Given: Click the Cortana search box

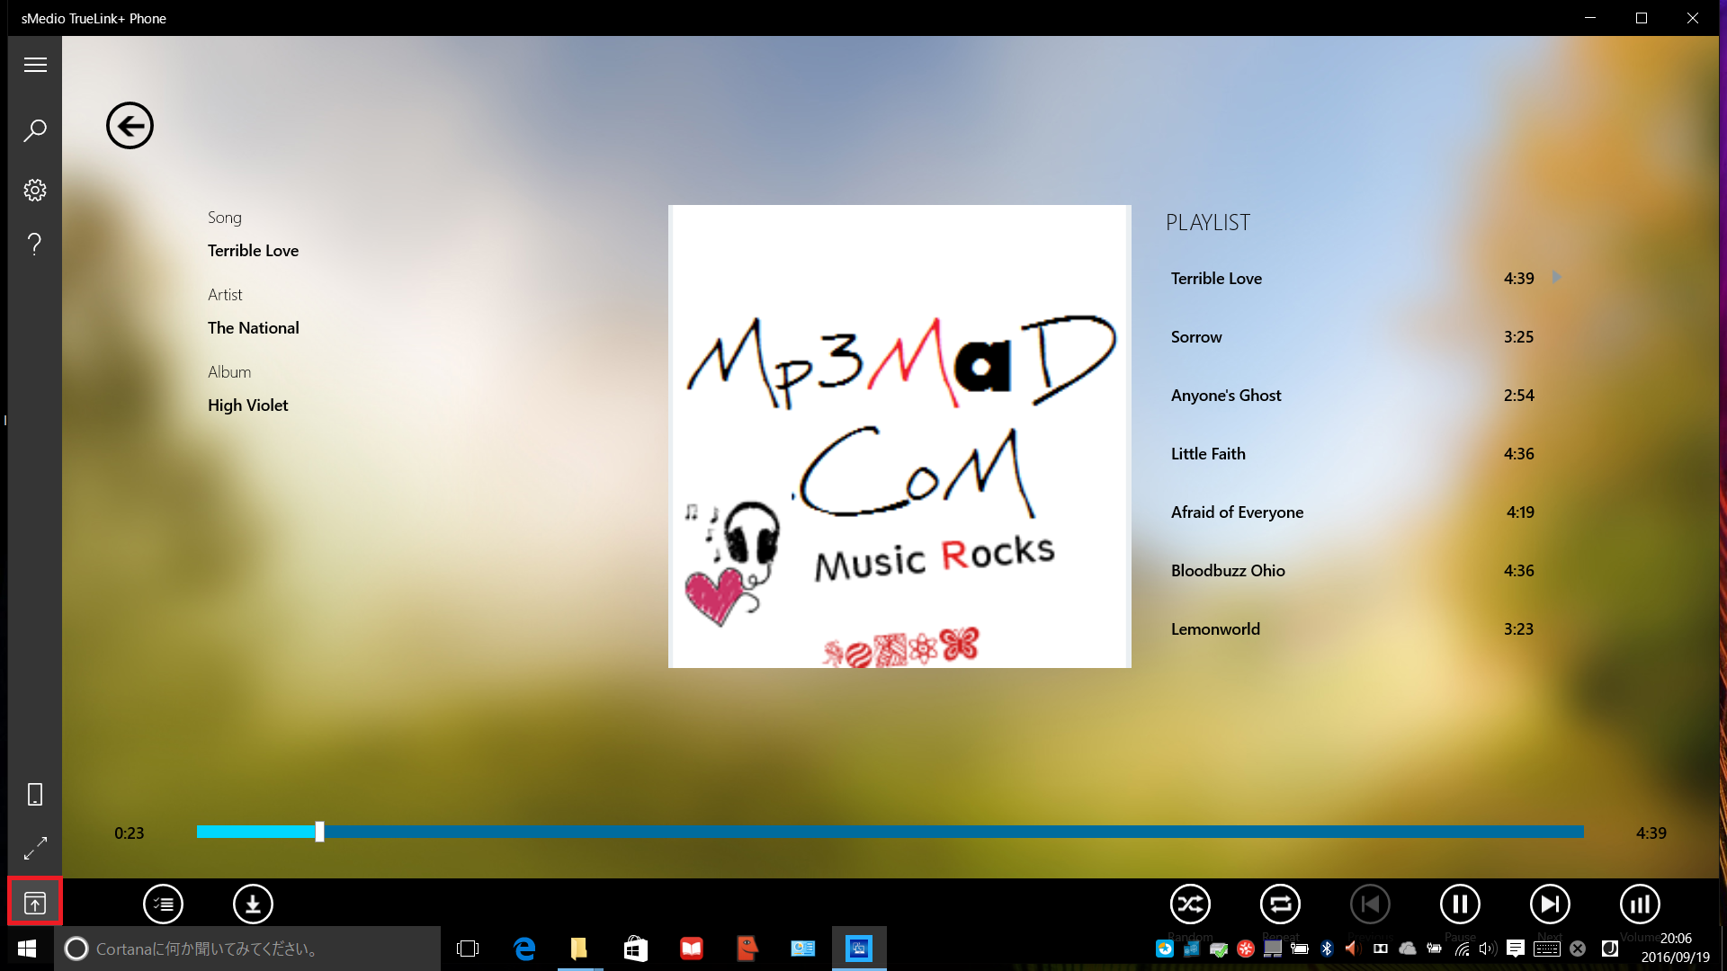Looking at the screenshot, I should [x=247, y=949].
